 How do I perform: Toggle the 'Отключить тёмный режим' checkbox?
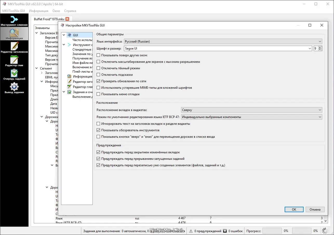tap(98, 68)
